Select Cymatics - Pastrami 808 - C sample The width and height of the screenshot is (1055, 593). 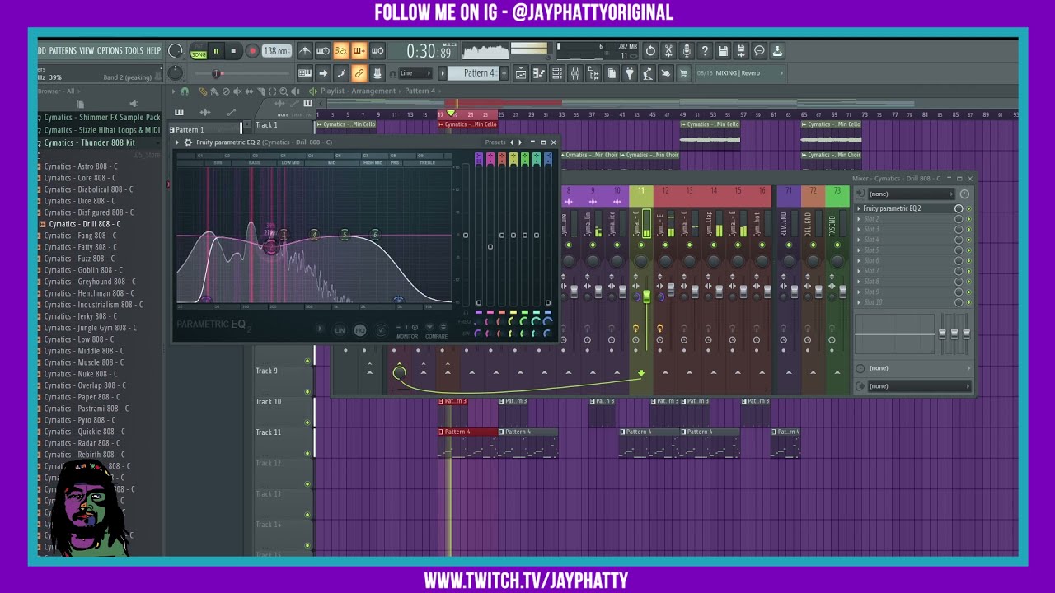[x=87, y=409]
